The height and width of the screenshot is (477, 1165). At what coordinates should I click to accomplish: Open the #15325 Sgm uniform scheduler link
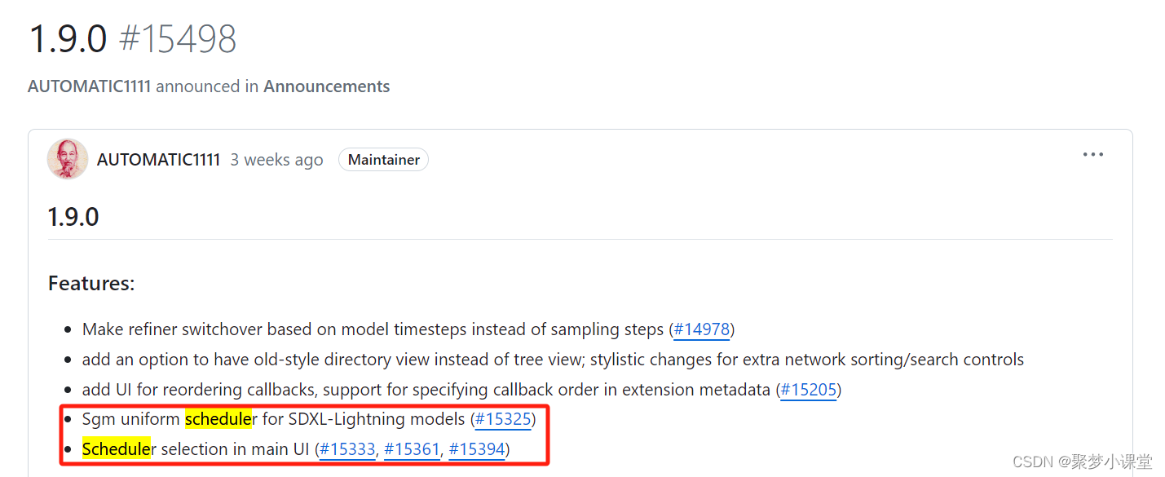coord(503,420)
